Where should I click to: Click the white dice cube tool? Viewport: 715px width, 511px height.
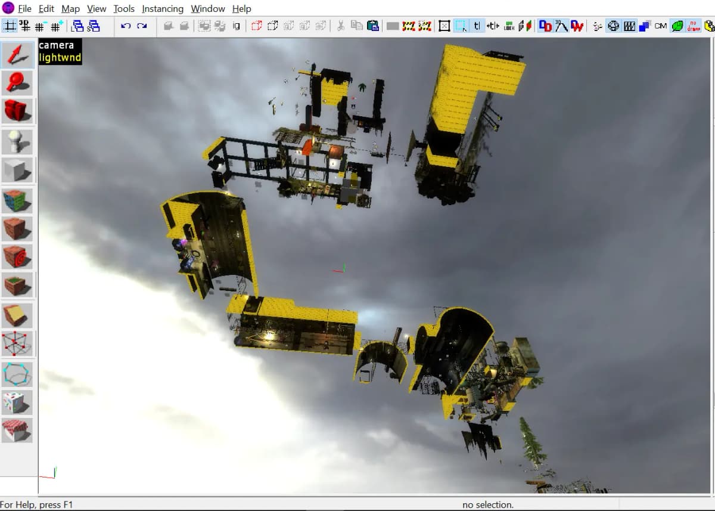(x=17, y=402)
